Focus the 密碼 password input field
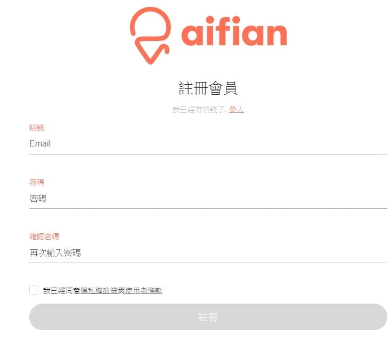The image size is (390, 351). [208, 198]
